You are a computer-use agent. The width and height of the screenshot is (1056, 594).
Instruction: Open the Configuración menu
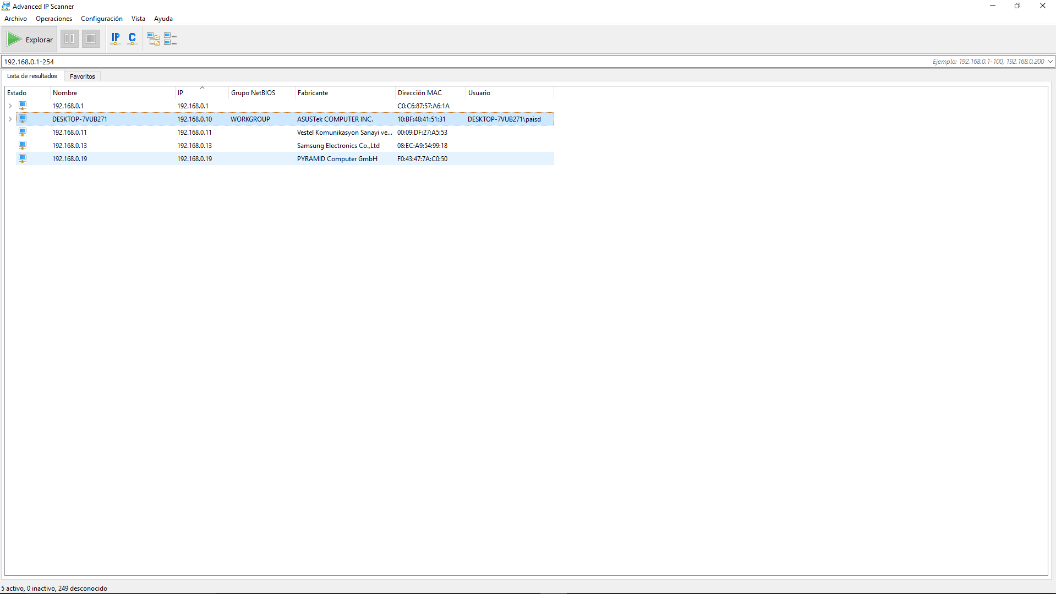pos(101,19)
